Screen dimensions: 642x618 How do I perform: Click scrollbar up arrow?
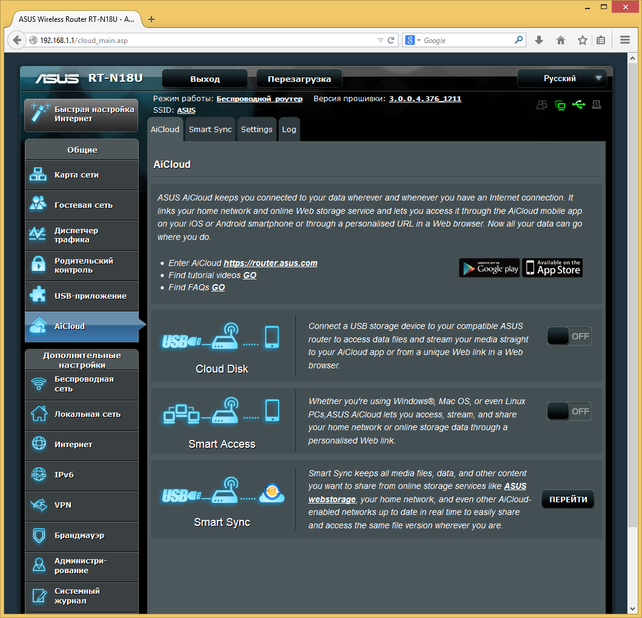pyautogui.click(x=632, y=58)
